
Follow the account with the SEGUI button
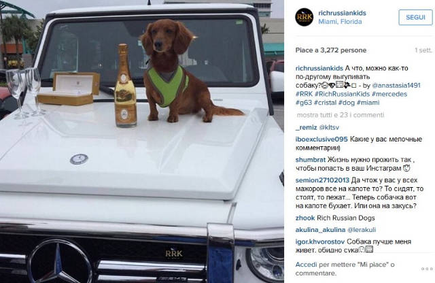click(415, 17)
